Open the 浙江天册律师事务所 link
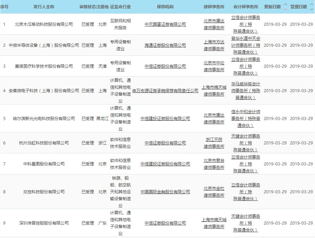This screenshot has width=315, height=238. pos(214,143)
